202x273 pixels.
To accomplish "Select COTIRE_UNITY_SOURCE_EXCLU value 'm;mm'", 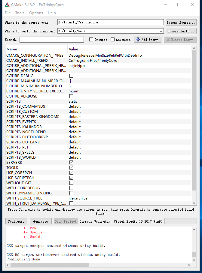I will tap(74, 91).
